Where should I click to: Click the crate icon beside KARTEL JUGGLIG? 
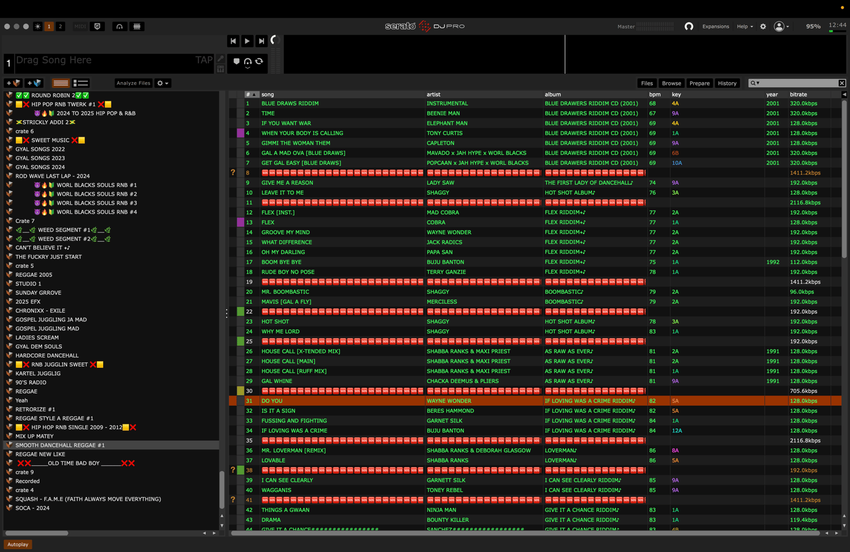click(9, 373)
